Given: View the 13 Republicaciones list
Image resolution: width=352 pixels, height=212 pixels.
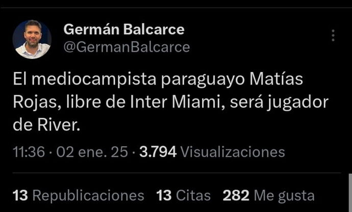Looking at the screenshot, I should pyautogui.click(x=79, y=195).
